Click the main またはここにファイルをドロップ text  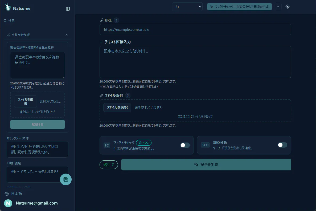click(195, 116)
